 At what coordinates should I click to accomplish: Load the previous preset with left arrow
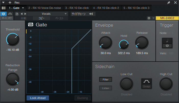(x=21, y=14)
